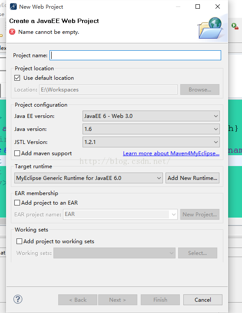Open the JSTL Version dropdown showing 1.2.1
Screen dimensions: 242x313
pyautogui.click(x=151, y=142)
